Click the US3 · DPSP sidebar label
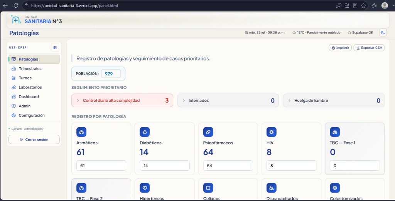This screenshot has height=201, width=395. 18,47
